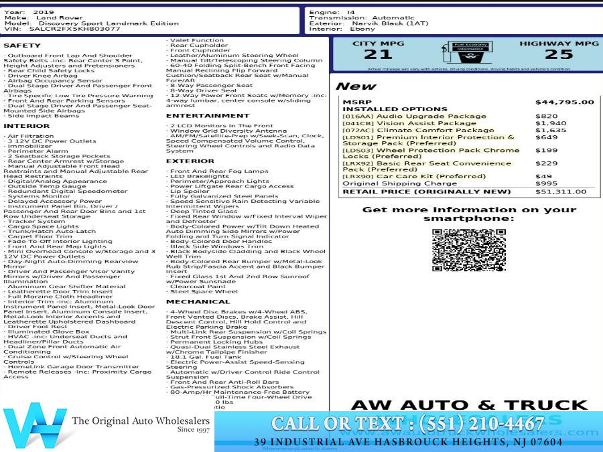Image resolution: width=603 pixels, height=452 pixels.
Task: Click the Original Shipping Charge row
Action: [x=469, y=183]
